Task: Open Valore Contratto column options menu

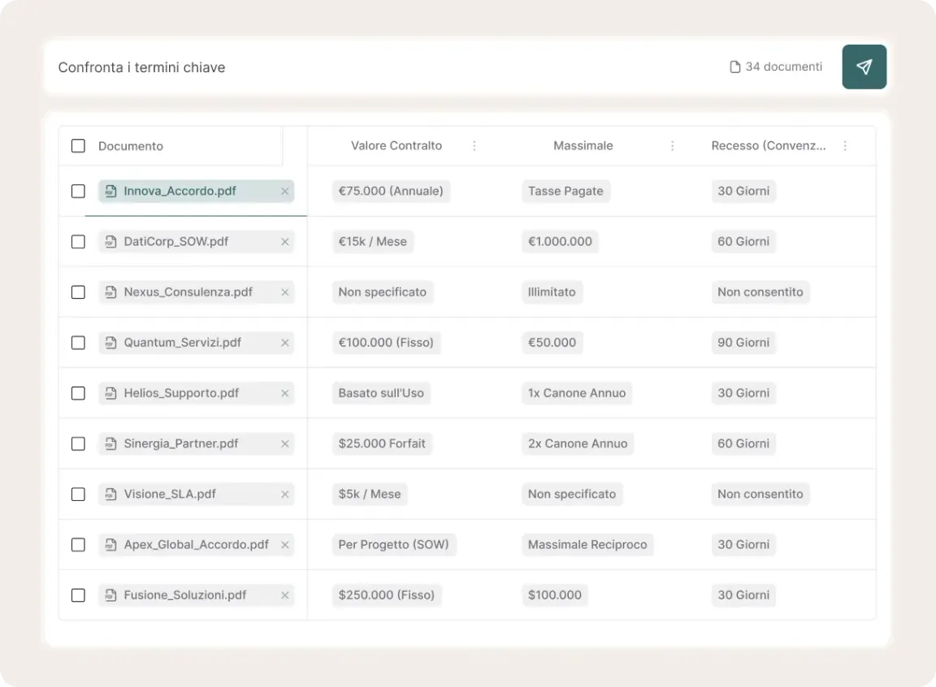Action: [x=474, y=146]
